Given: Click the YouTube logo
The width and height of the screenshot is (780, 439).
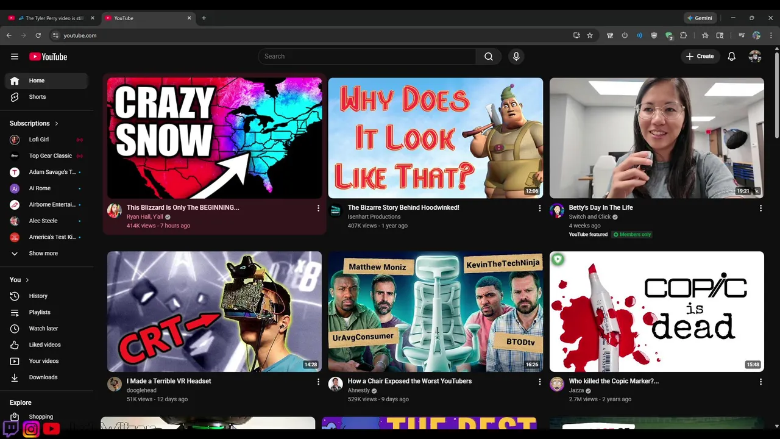Looking at the screenshot, I should (48, 57).
